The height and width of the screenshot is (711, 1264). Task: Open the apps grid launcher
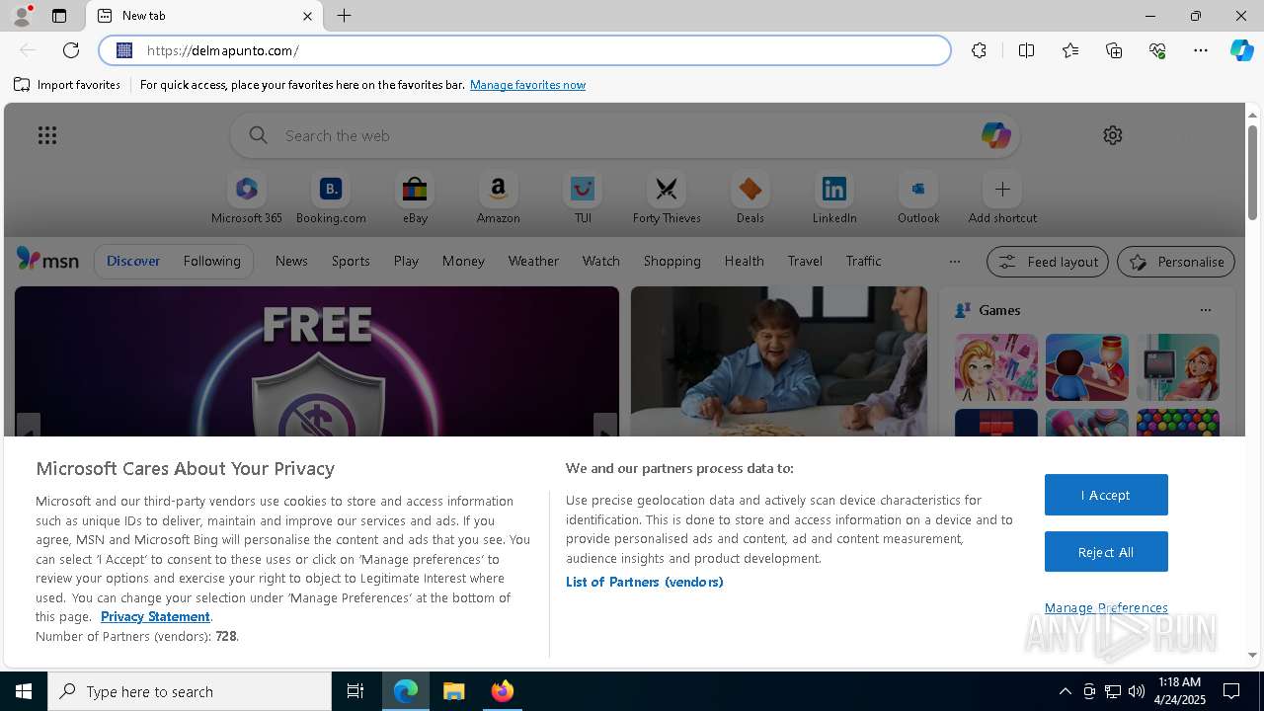pyautogui.click(x=47, y=135)
